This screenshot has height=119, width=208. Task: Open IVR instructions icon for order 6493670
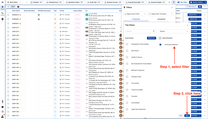tap(39, 15)
